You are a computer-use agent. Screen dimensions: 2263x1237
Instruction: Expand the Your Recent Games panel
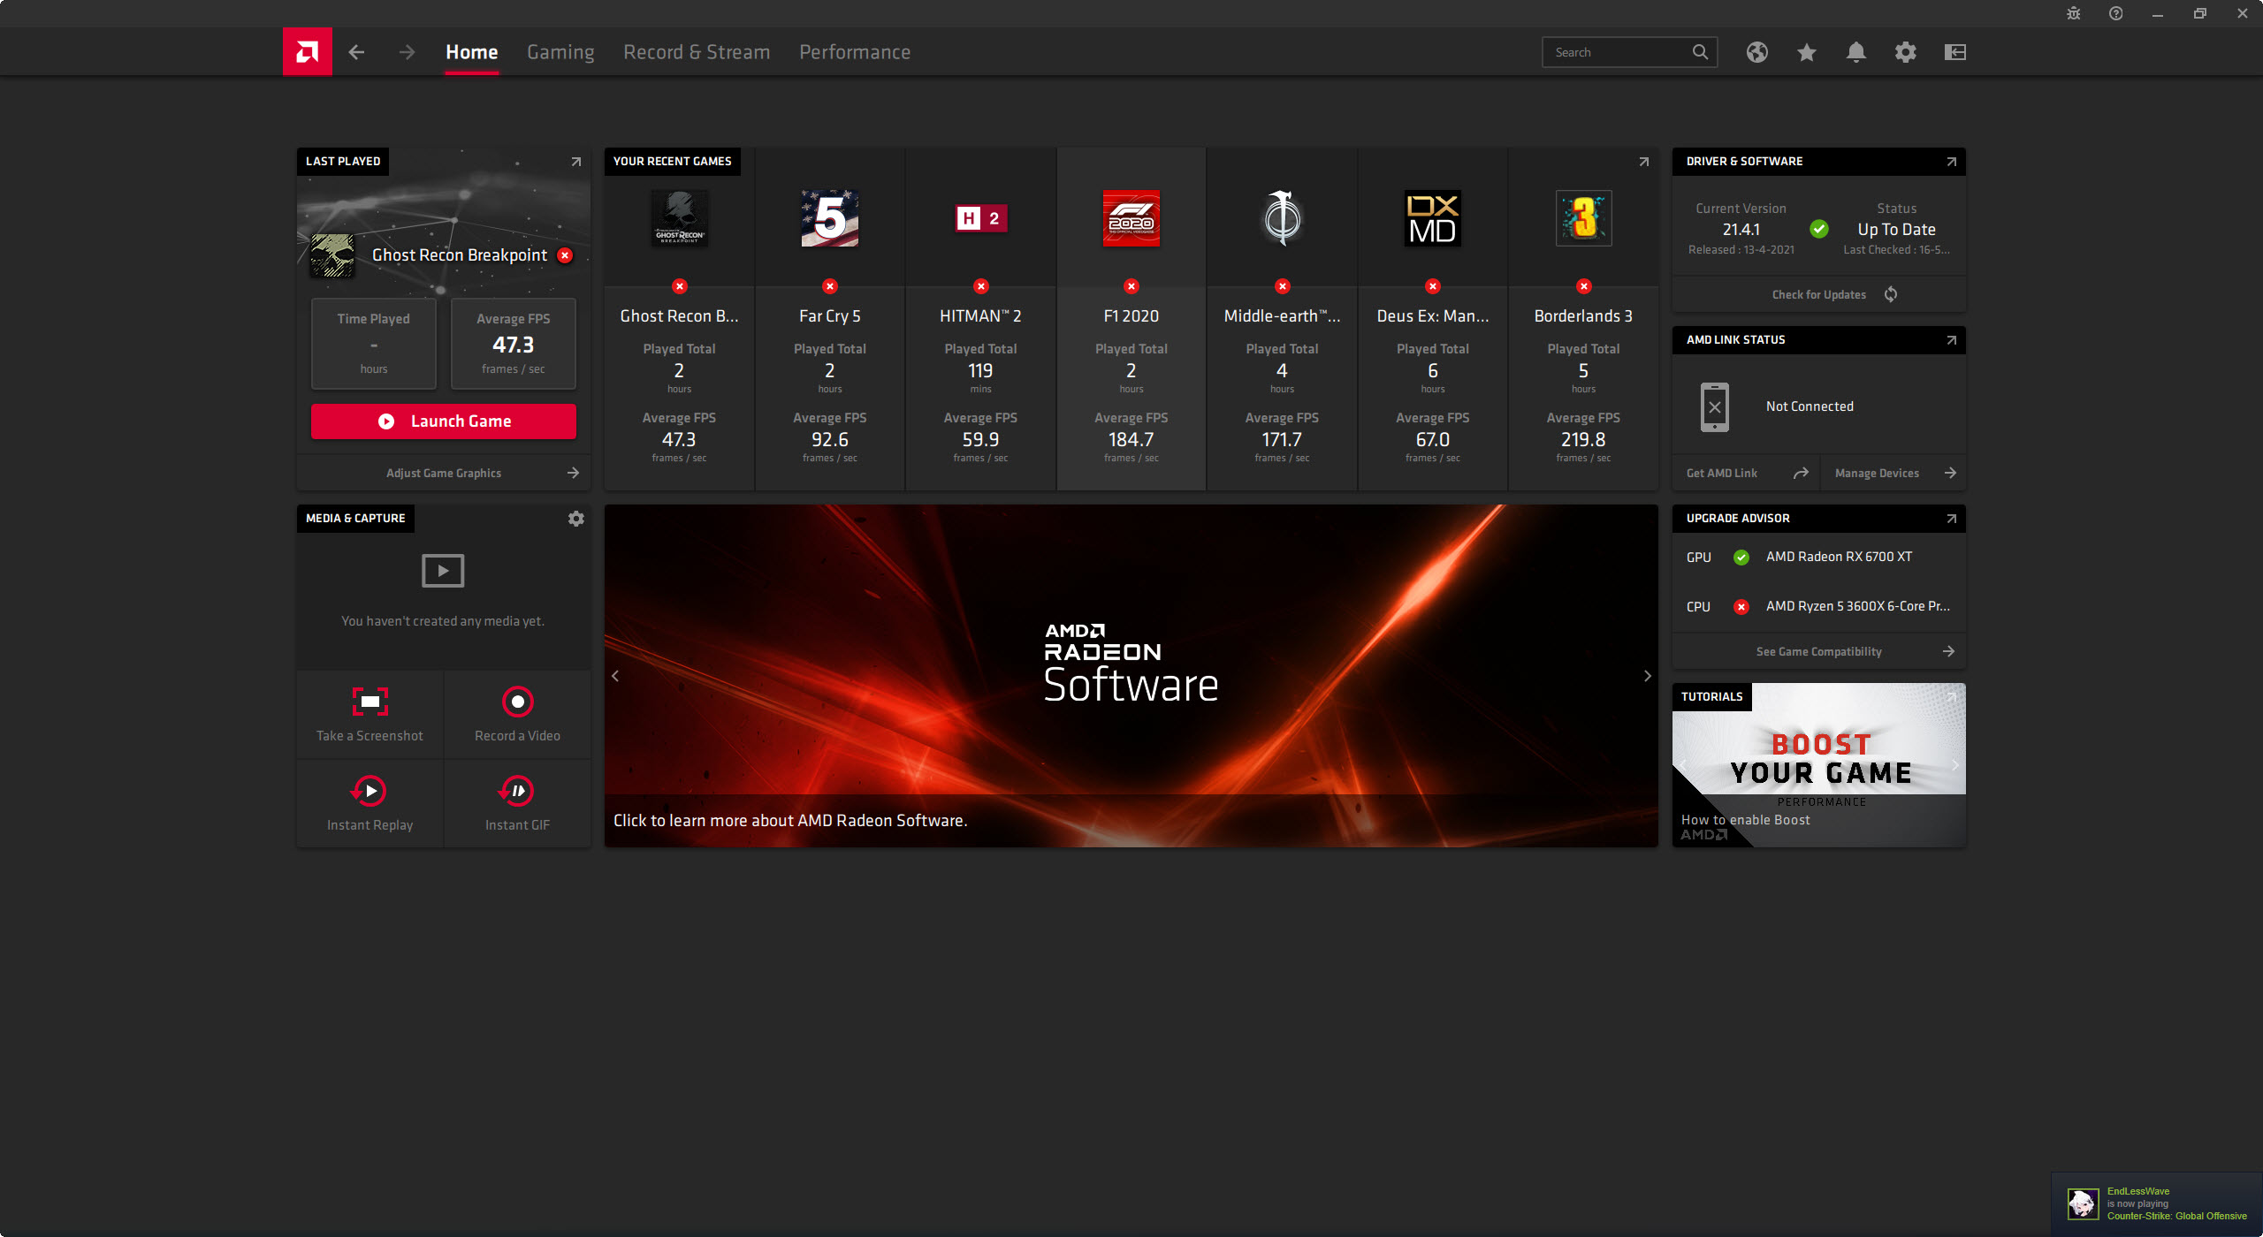(1644, 162)
